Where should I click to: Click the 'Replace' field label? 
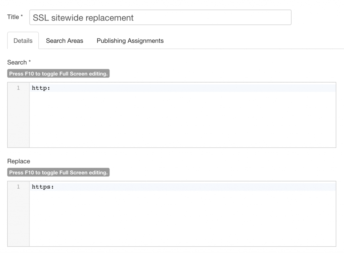[19, 161]
